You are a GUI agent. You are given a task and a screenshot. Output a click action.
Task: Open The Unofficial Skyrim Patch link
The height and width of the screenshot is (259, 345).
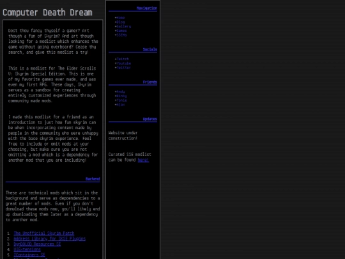pos(44,233)
